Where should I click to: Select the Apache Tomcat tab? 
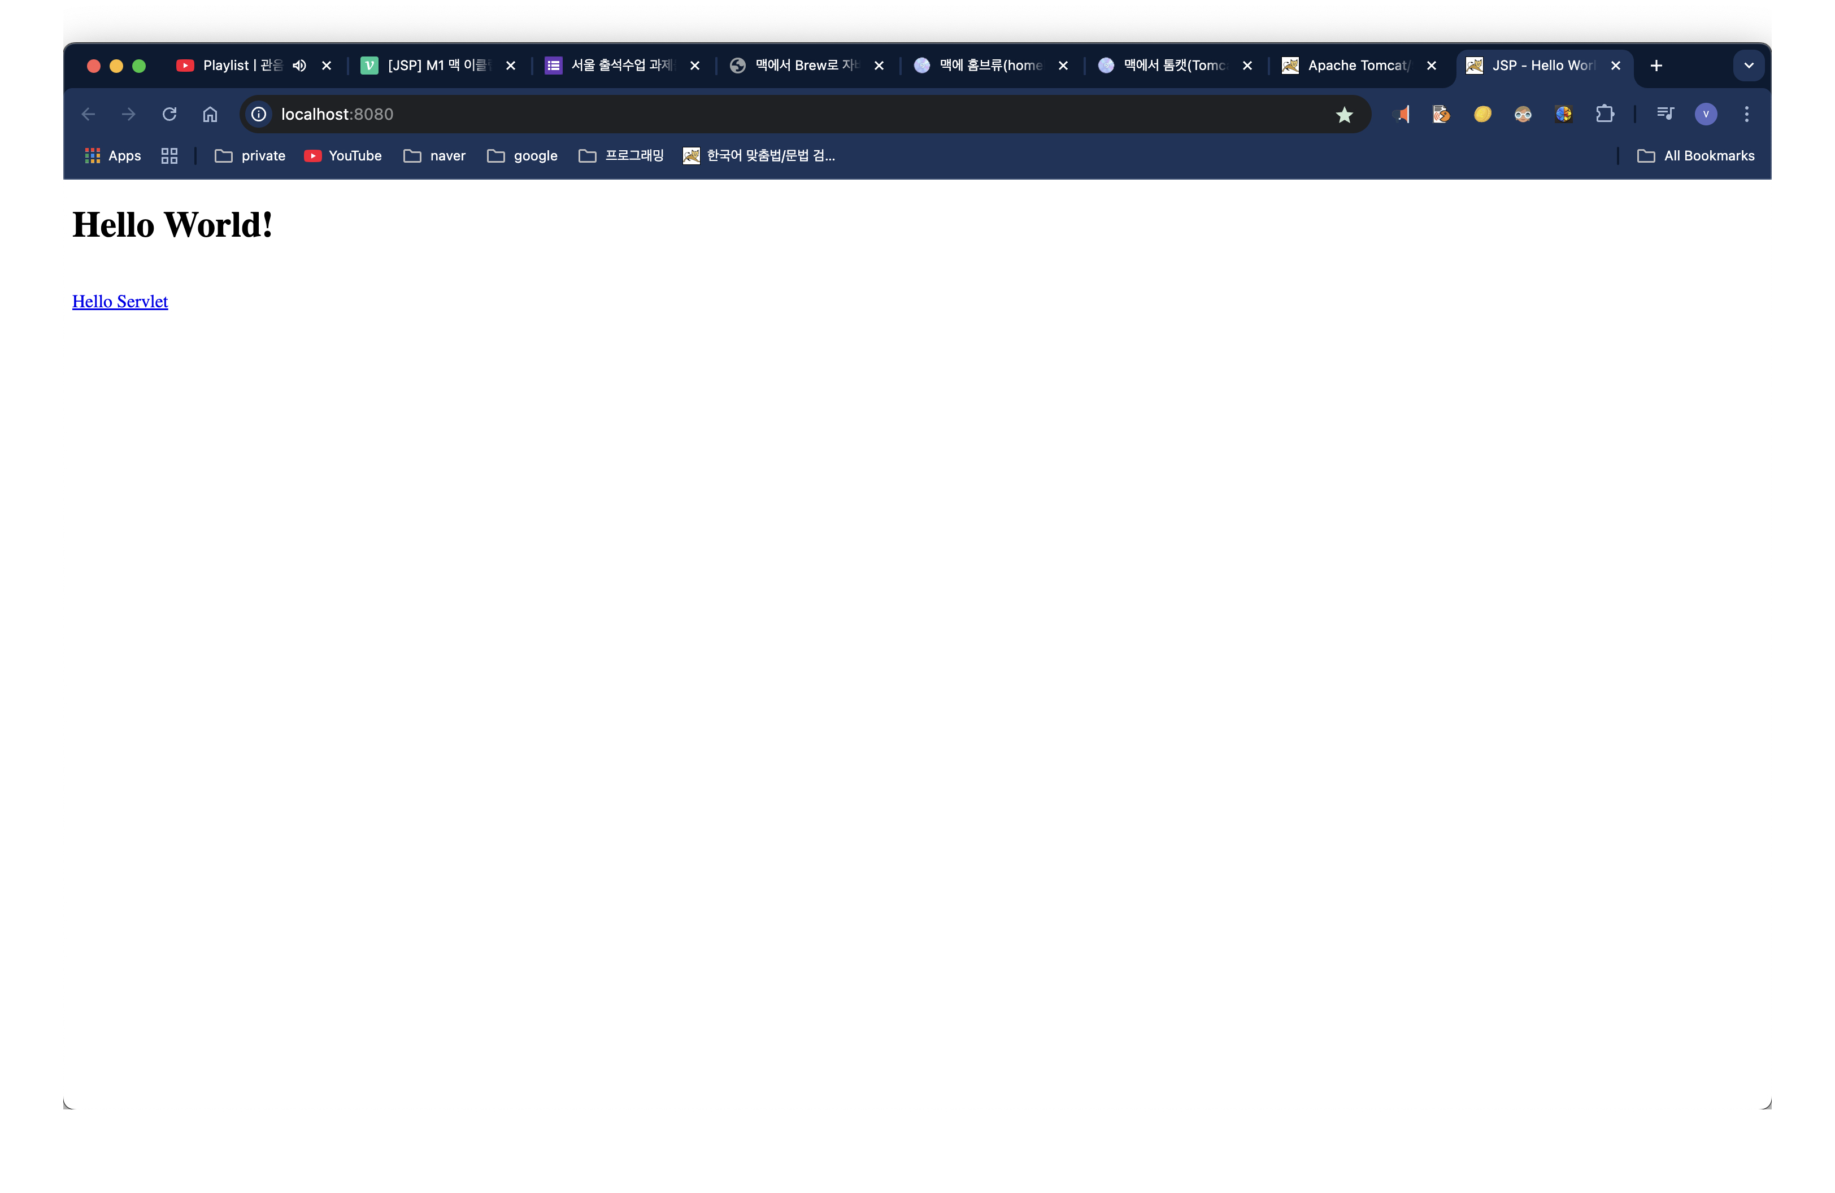1356,64
